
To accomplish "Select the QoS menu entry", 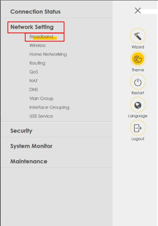I will [x=34, y=72].
